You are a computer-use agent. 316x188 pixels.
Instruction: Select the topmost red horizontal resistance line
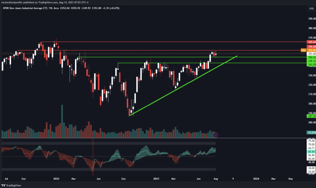(170, 42)
